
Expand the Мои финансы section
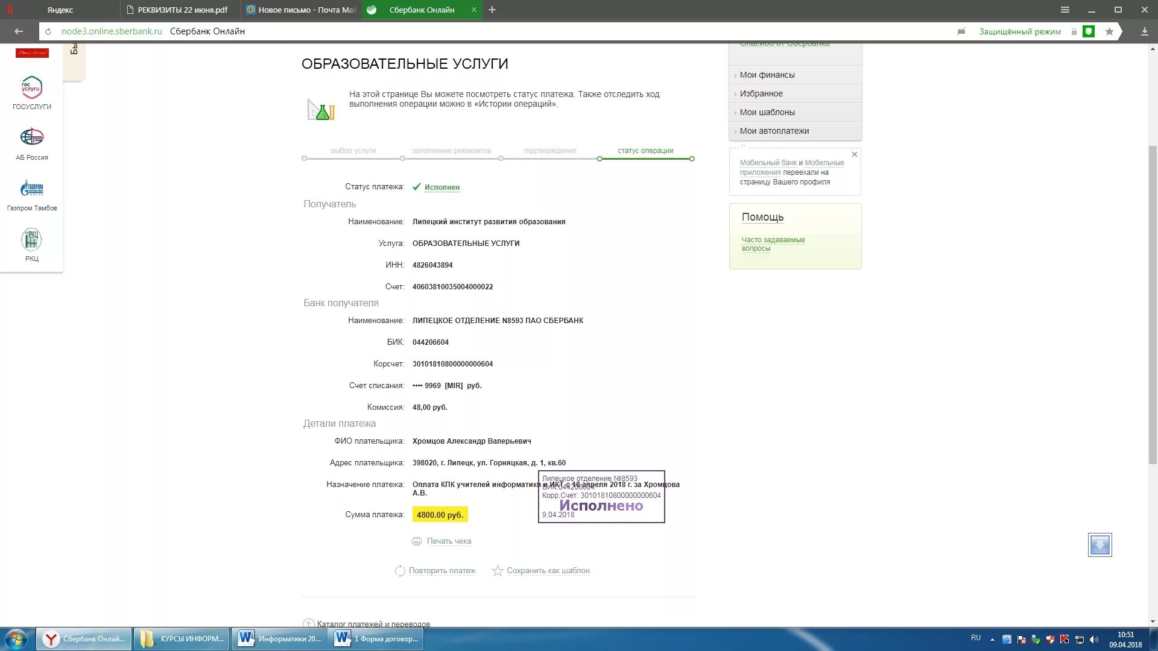(767, 75)
